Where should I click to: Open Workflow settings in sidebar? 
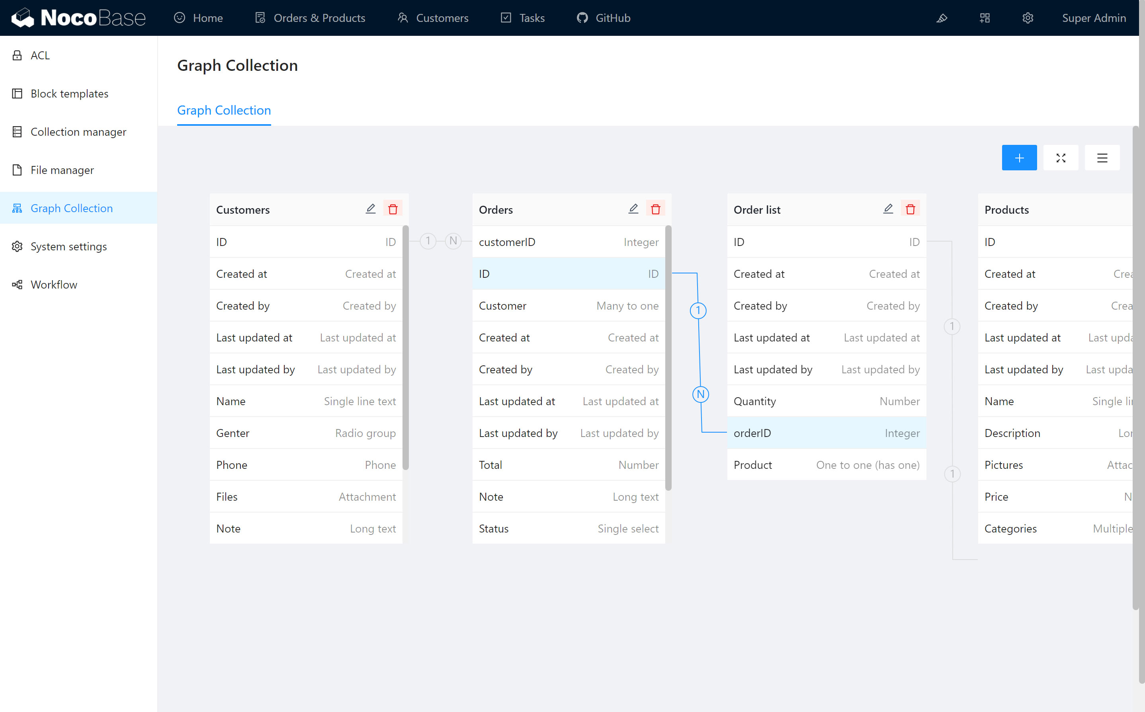pos(54,285)
